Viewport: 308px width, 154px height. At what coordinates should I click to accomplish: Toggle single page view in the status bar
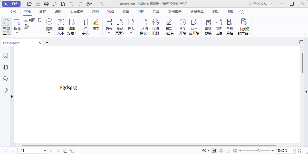[x=214, y=150]
